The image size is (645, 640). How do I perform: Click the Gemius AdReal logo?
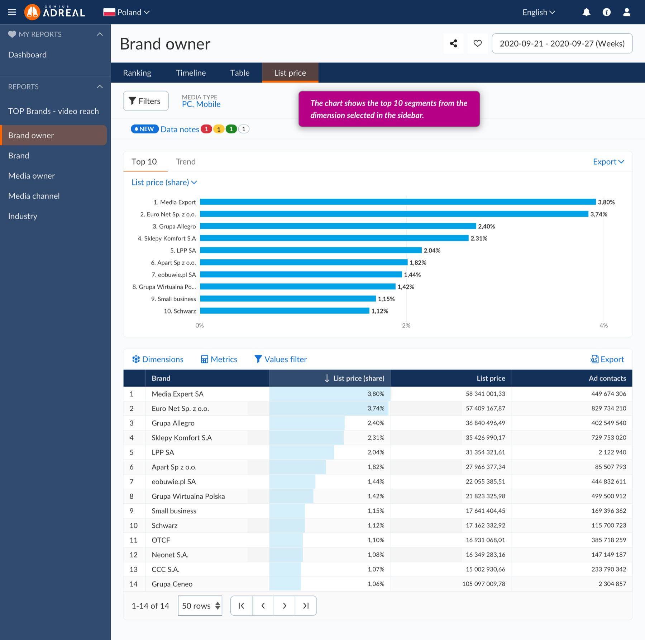[x=54, y=12]
